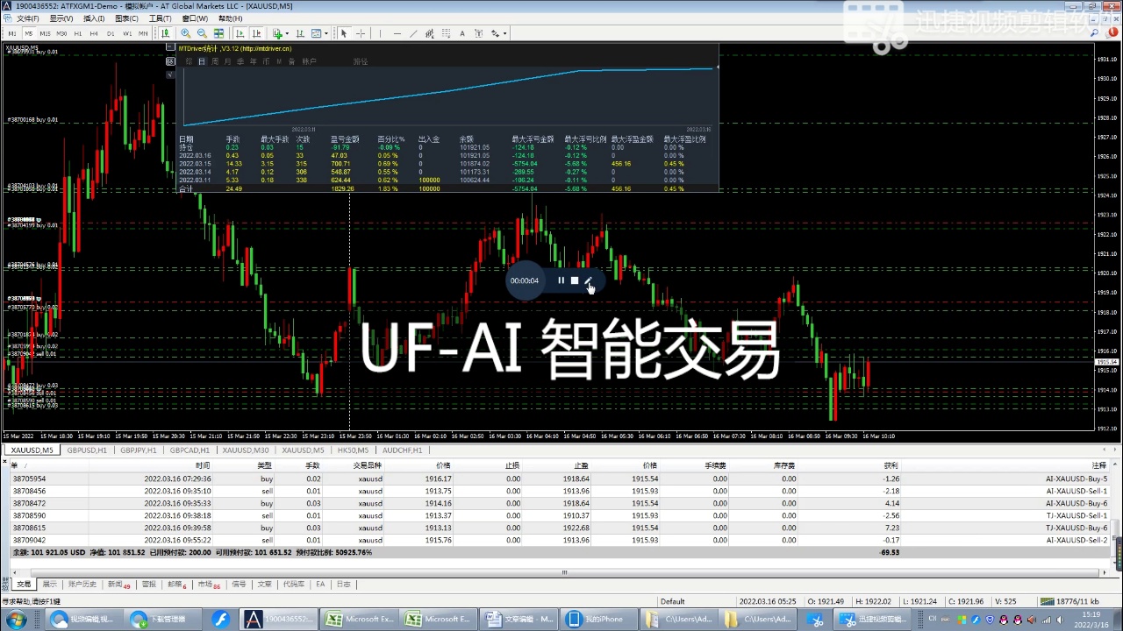Screen dimensions: 1123x631
Task: Toggle chart shift icon
Action: tap(255, 33)
